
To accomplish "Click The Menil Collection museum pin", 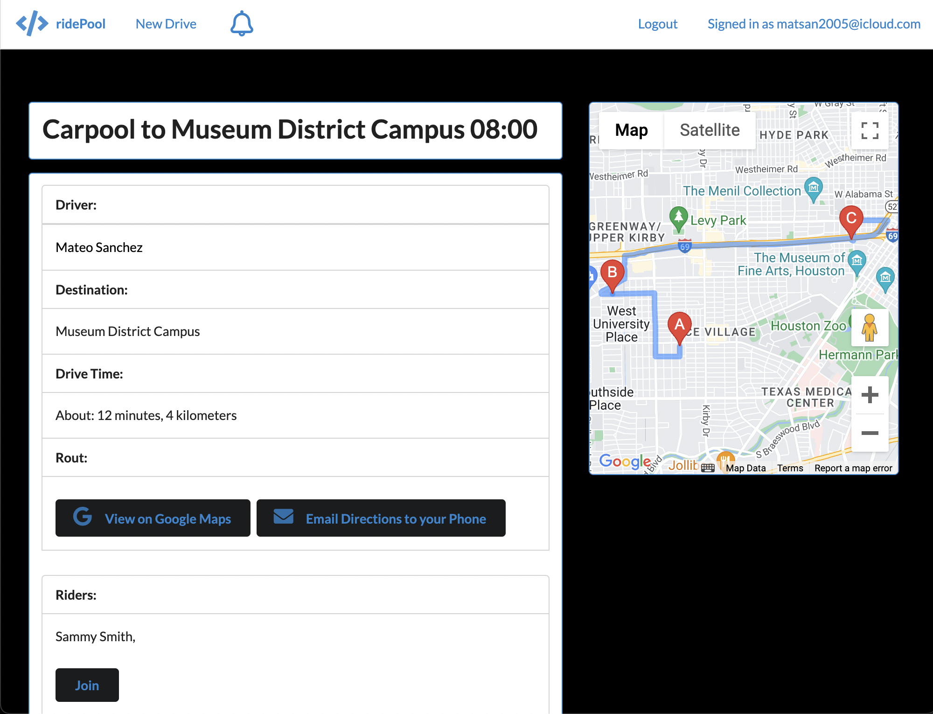I will tap(814, 188).
